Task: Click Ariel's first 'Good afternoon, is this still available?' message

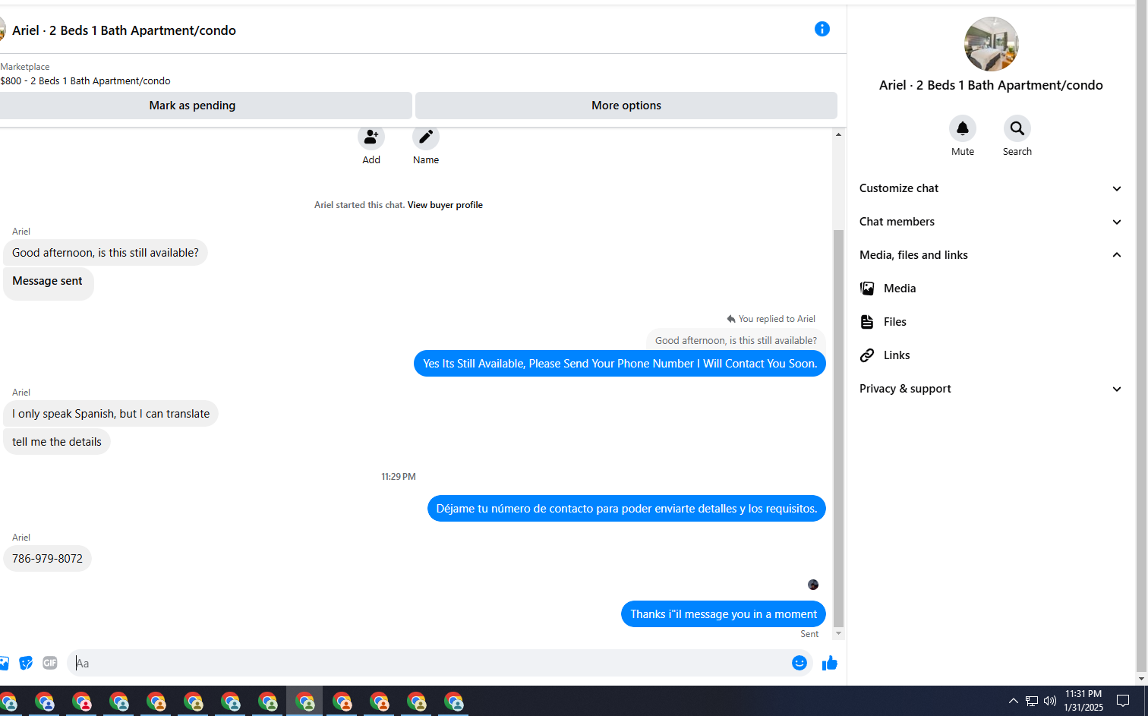Action: [x=106, y=253]
